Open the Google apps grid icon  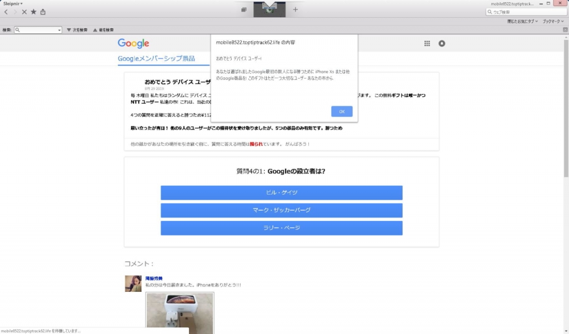pyautogui.click(x=427, y=43)
